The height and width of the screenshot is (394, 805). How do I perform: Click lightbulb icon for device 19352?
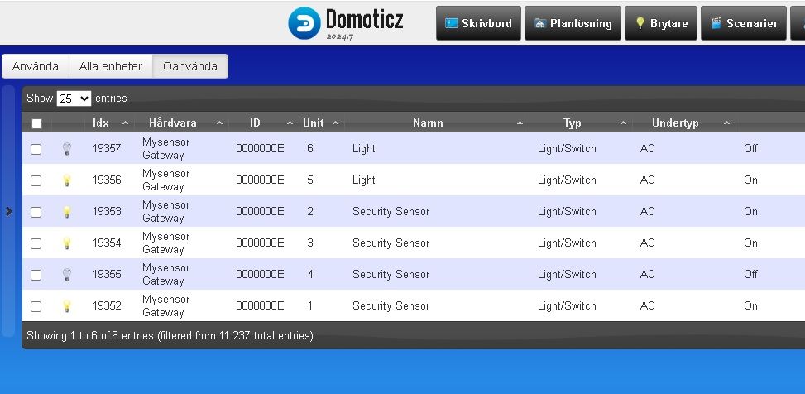pyautogui.click(x=67, y=306)
